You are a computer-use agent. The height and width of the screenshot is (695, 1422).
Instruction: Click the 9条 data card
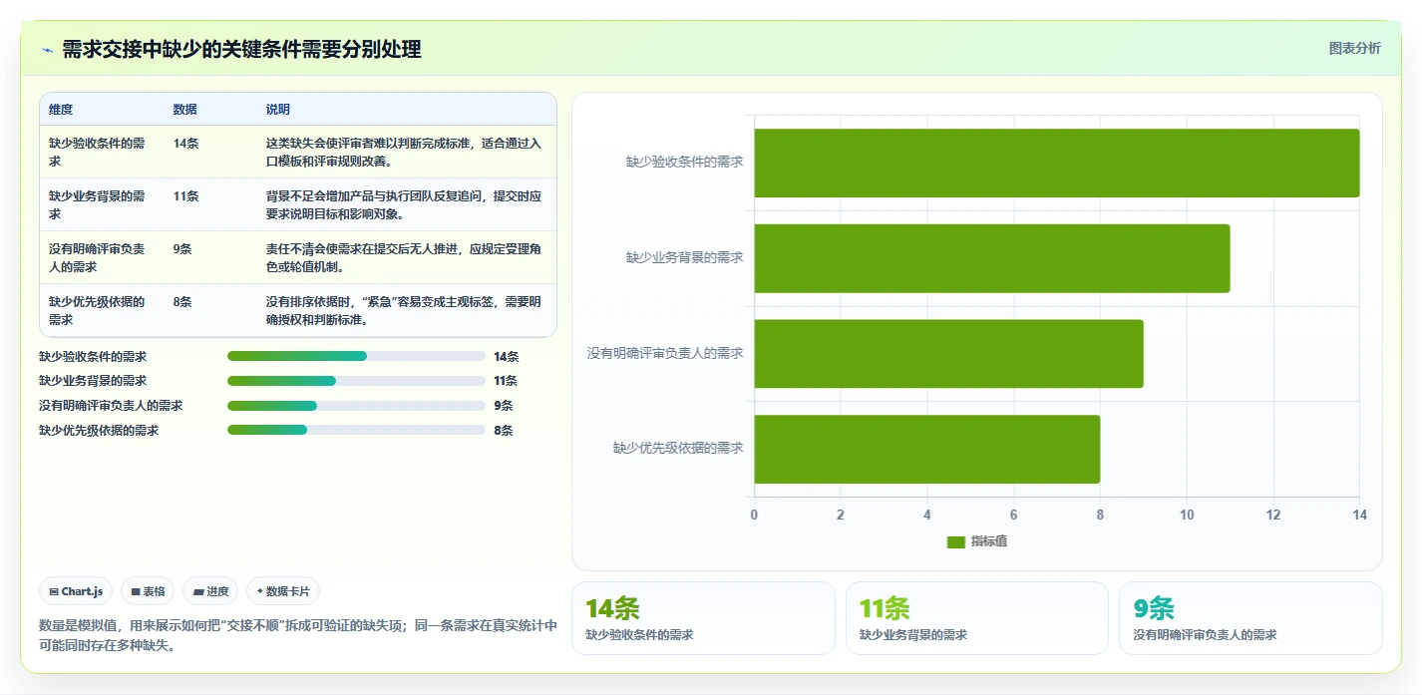pyautogui.click(x=1250, y=618)
